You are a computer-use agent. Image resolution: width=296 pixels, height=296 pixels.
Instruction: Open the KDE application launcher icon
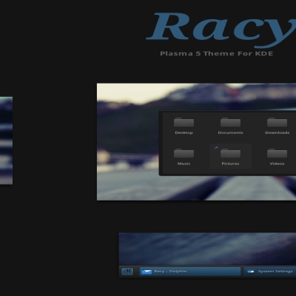point(127,272)
